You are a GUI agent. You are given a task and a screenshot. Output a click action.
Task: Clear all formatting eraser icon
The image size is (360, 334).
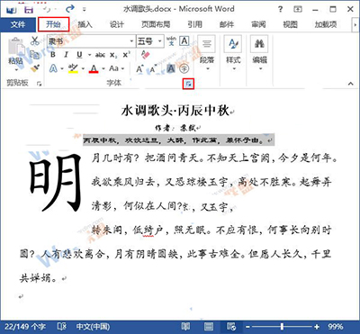coord(145,55)
